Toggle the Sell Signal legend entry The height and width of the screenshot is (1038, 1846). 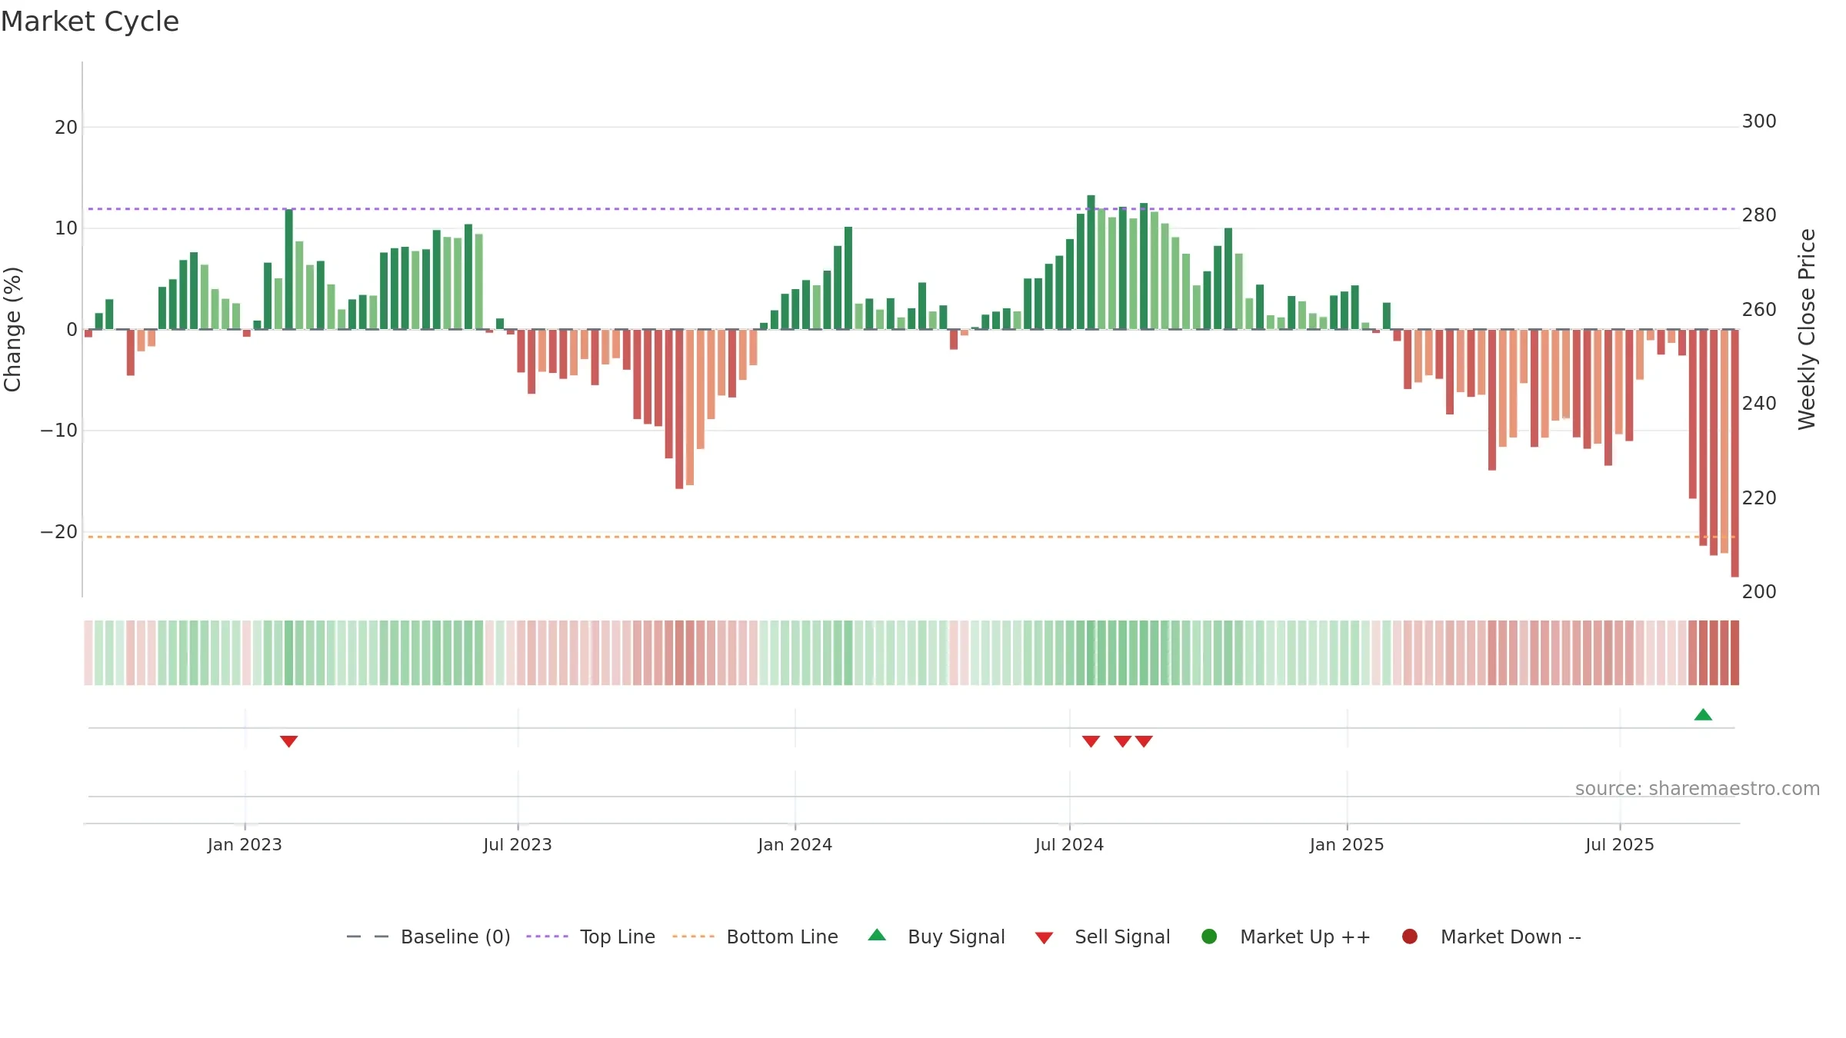click(1102, 937)
